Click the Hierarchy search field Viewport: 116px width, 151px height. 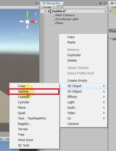[81, 7]
